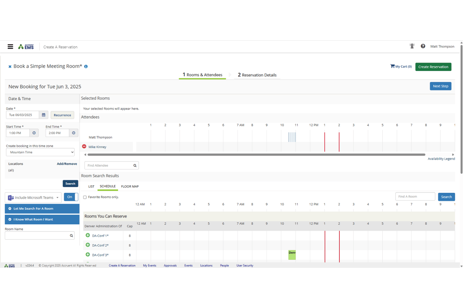Open the Mountain Time zone dropdown

click(x=40, y=152)
